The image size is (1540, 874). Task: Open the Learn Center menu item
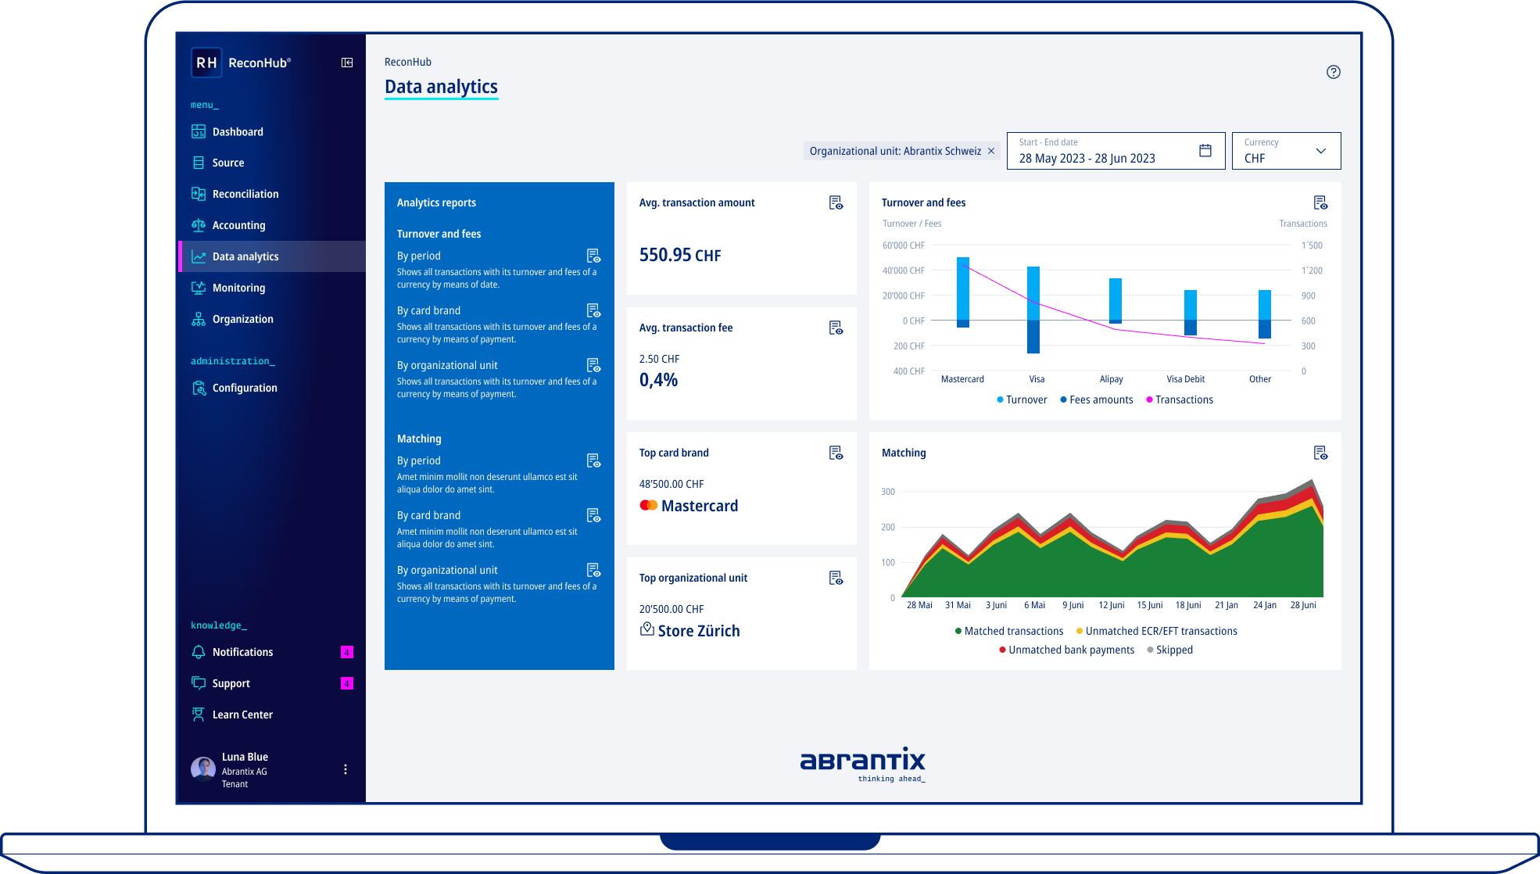(271, 715)
